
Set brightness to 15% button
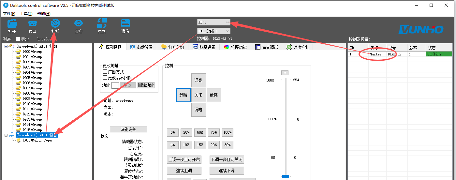200,145
